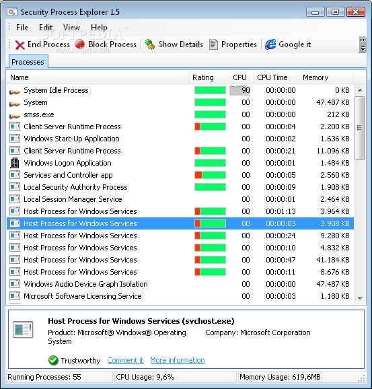
Task: Click the Company: Microsoft Corporation text
Action: (258, 332)
